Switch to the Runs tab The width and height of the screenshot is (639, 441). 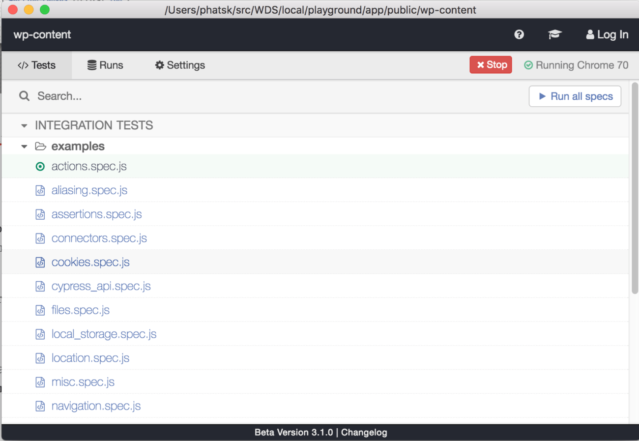click(105, 65)
